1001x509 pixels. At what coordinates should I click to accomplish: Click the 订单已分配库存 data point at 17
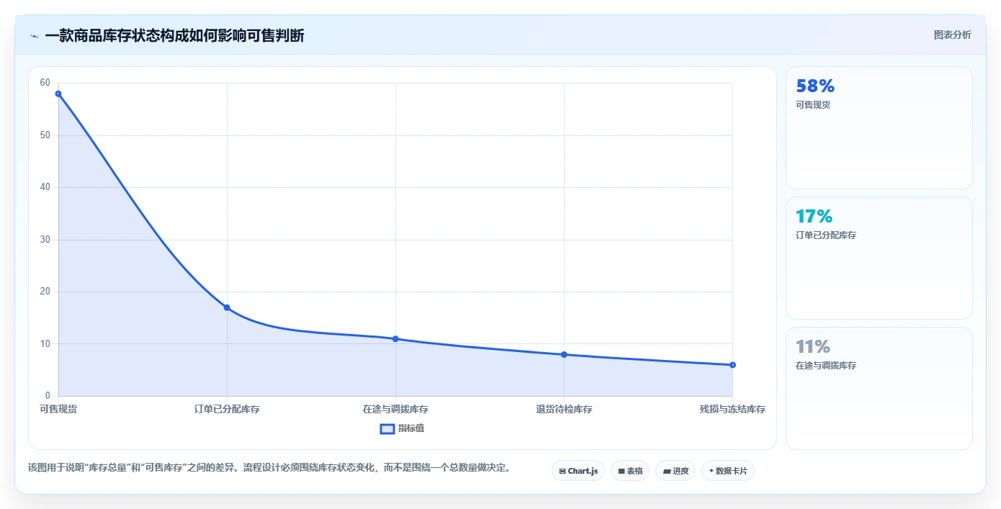(227, 307)
